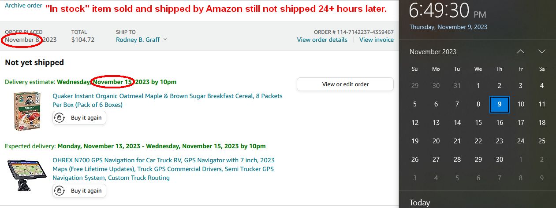Select November 13 in the calendar
Screen dimensions: 556x208
click(x=436, y=123)
